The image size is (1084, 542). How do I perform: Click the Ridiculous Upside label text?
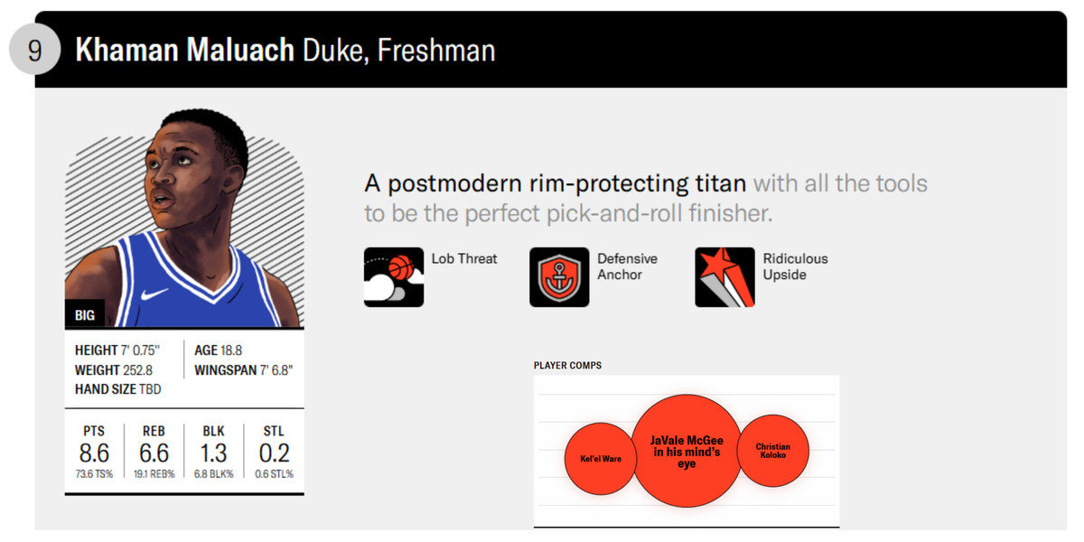point(795,266)
